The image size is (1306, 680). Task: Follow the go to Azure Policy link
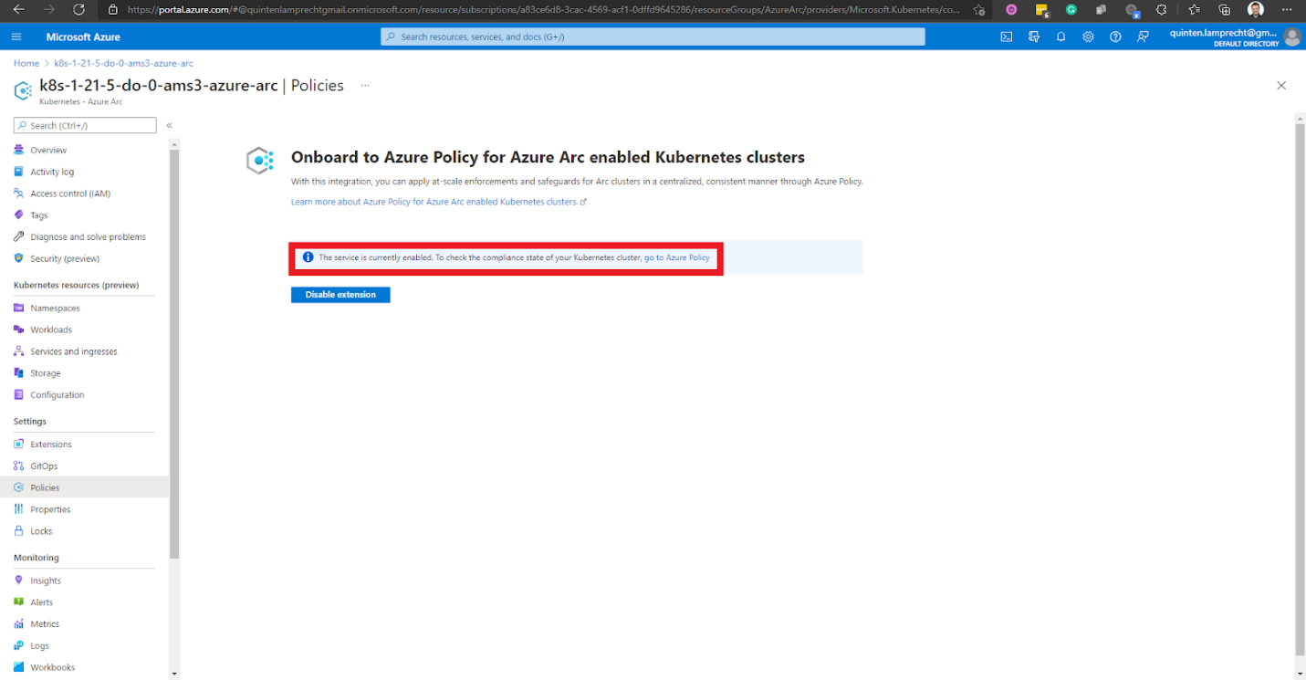click(676, 257)
